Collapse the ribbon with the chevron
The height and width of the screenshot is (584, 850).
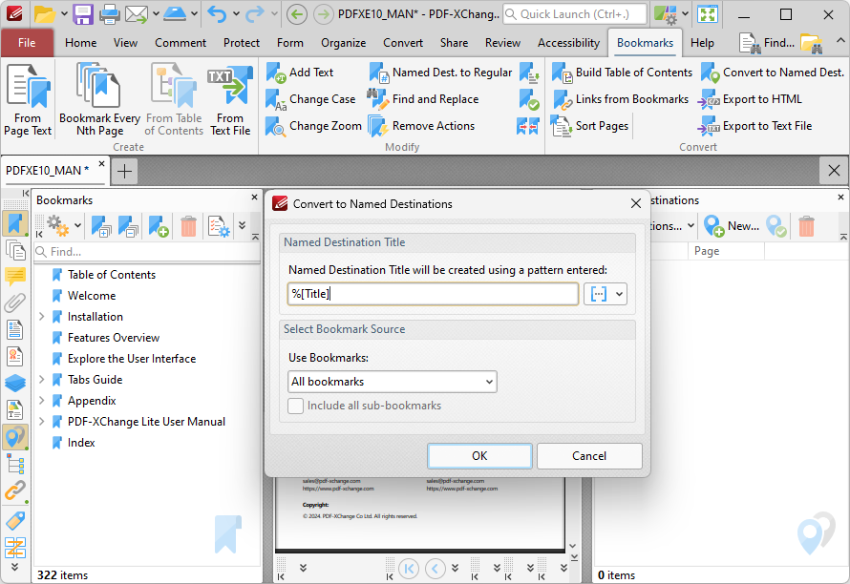click(x=839, y=41)
